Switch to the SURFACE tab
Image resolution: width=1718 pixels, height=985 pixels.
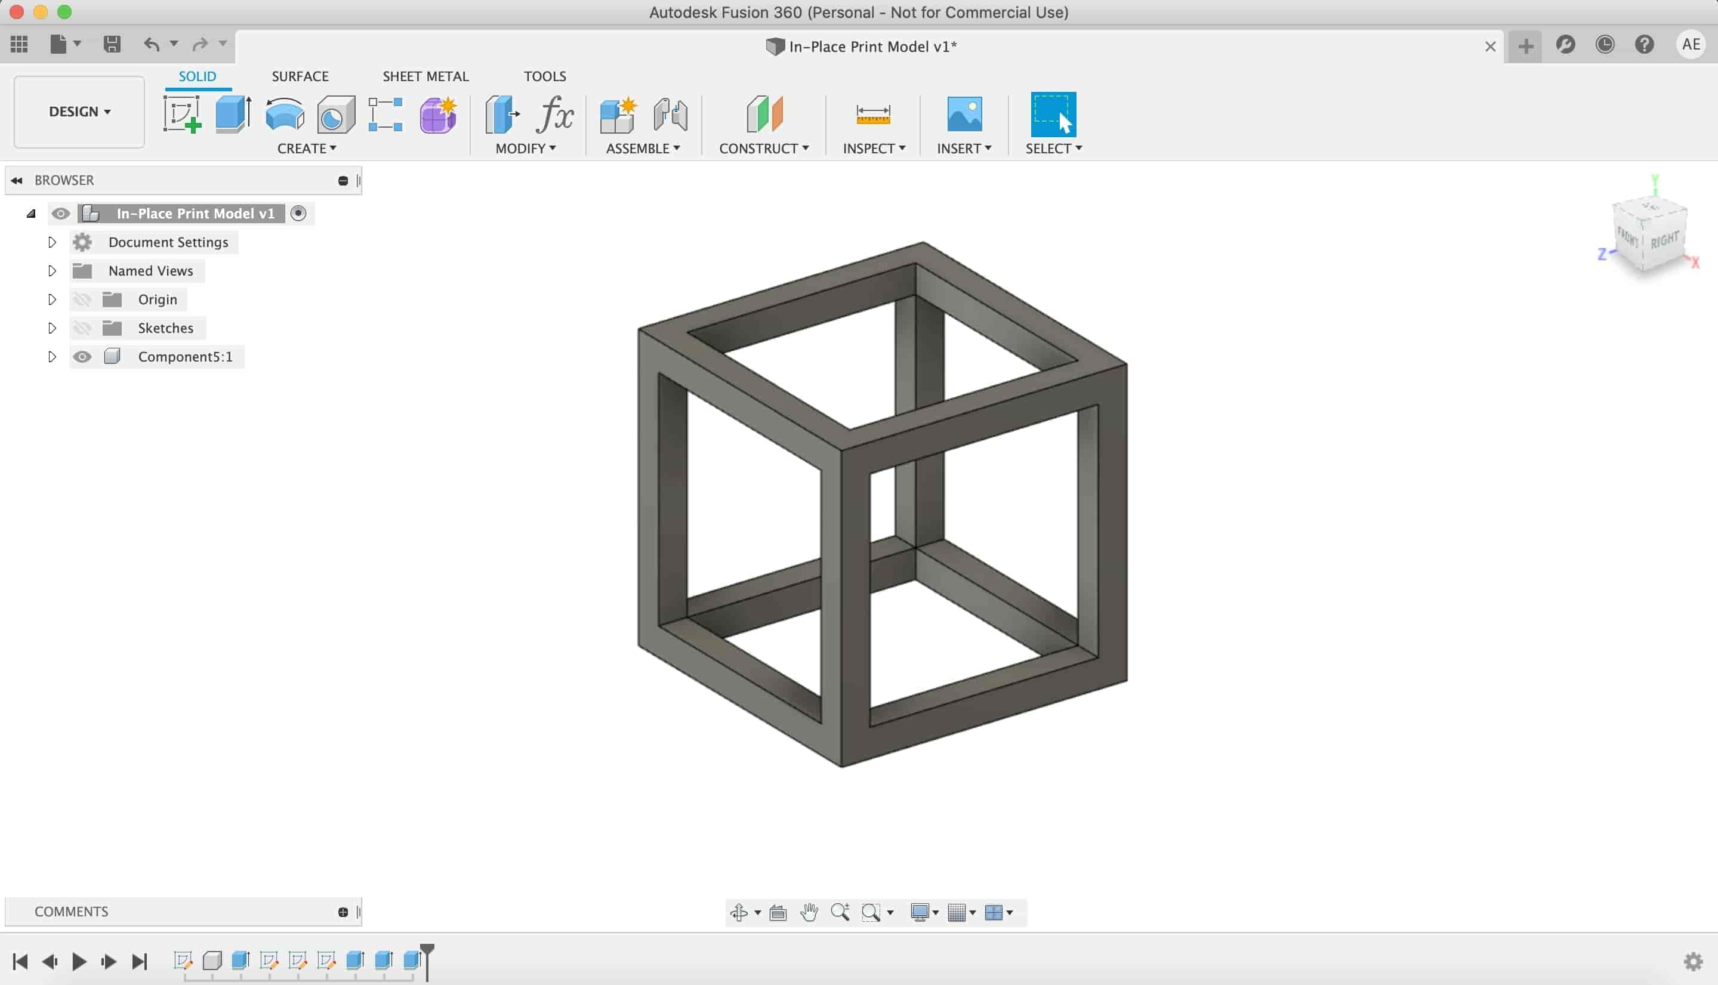(x=300, y=76)
